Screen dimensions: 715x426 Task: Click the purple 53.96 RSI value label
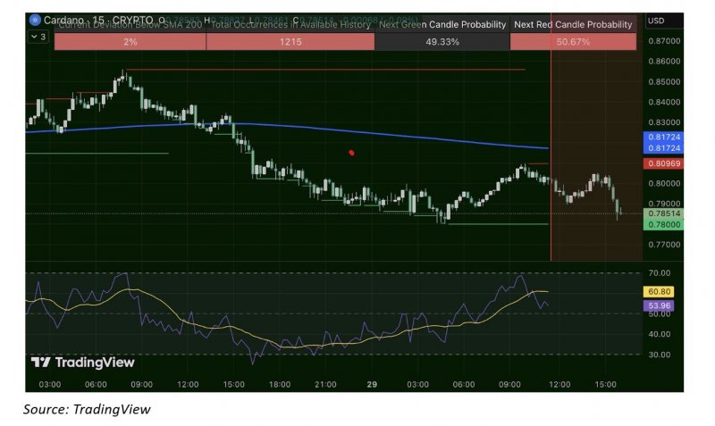pos(659,305)
